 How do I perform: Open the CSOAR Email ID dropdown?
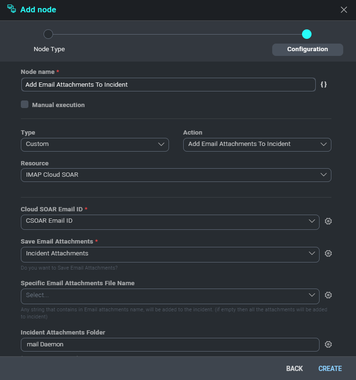click(x=170, y=221)
